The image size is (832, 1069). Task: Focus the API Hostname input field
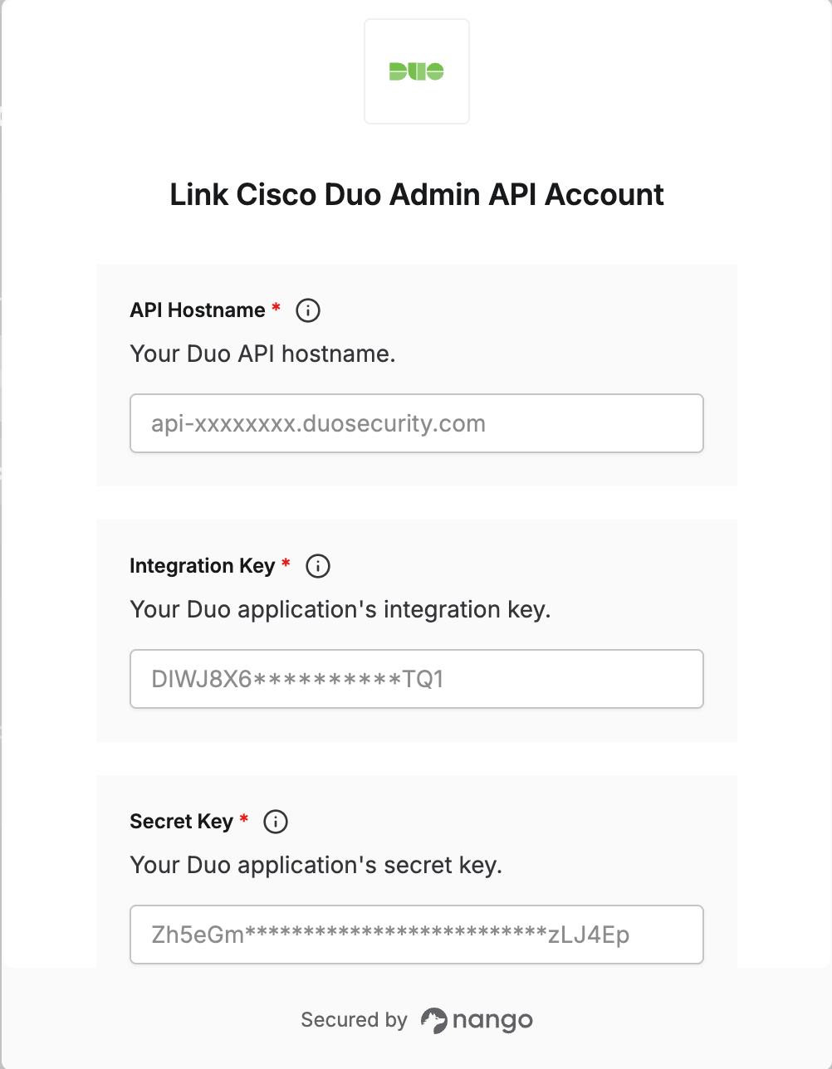click(x=417, y=423)
